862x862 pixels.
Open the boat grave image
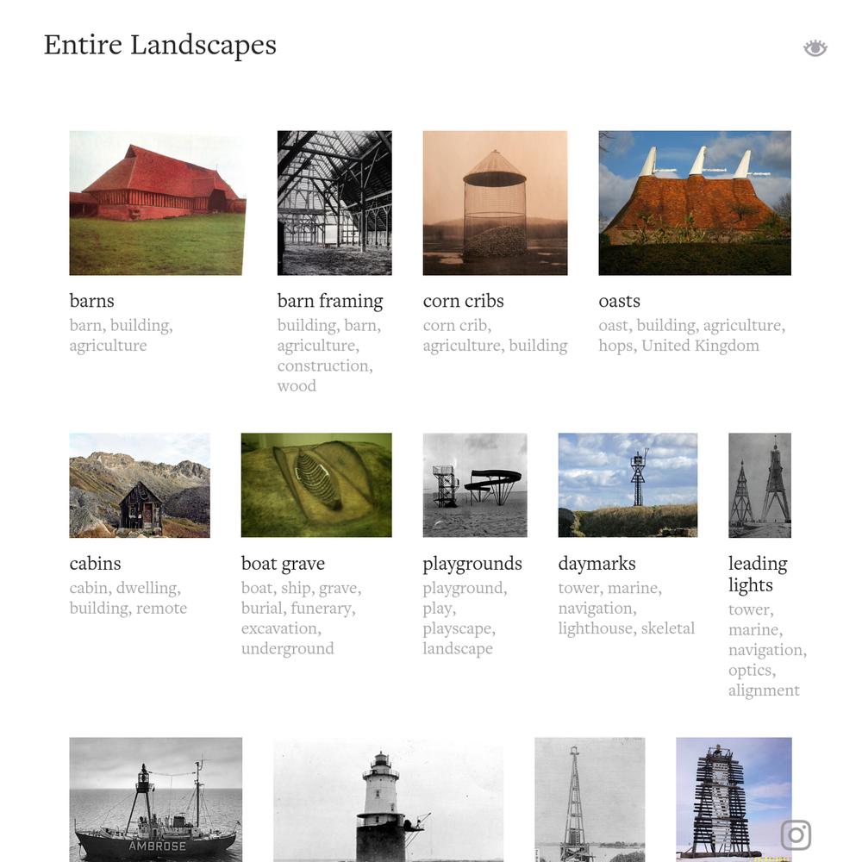tap(316, 484)
